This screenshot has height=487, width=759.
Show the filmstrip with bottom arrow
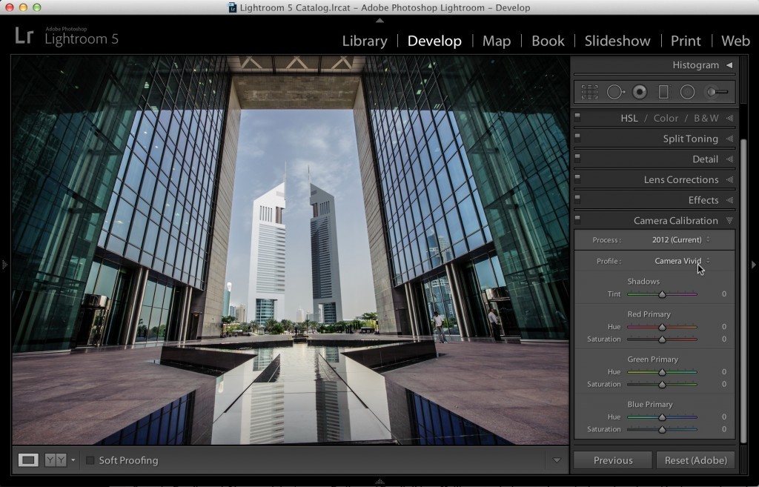click(x=379, y=482)
